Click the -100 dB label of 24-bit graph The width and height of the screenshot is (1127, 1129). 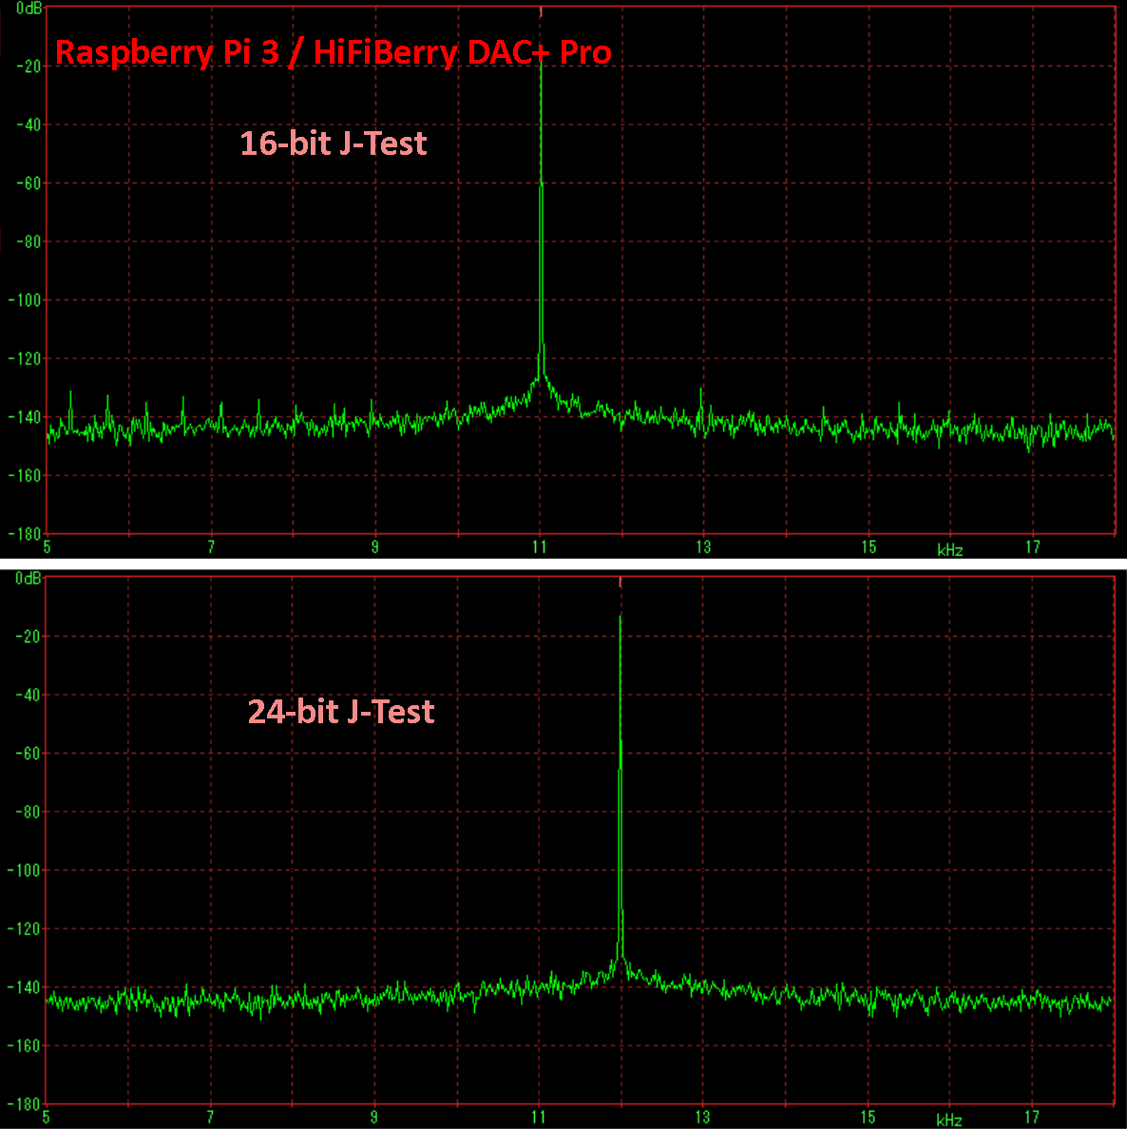pyautogui.click(x=26, y=870)
